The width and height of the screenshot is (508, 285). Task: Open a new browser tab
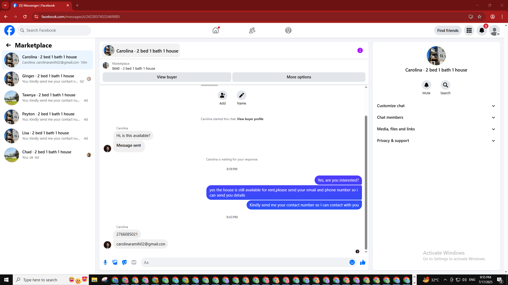click(x=77, y=5)
